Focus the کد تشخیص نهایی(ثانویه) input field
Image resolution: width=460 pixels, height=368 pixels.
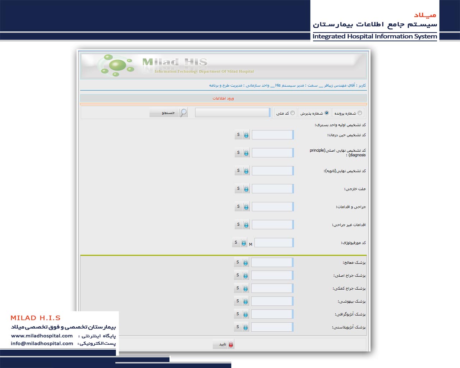pyautogui.click(x=273, y=171)
